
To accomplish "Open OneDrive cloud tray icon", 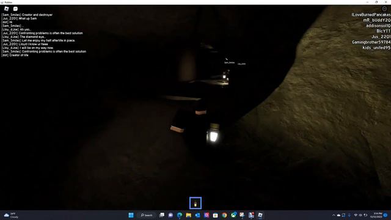I will (x=338, y=215).
